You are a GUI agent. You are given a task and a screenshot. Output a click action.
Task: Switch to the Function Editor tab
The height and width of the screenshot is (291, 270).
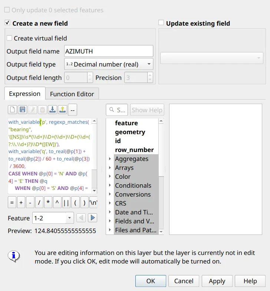(x=72, y=94)
